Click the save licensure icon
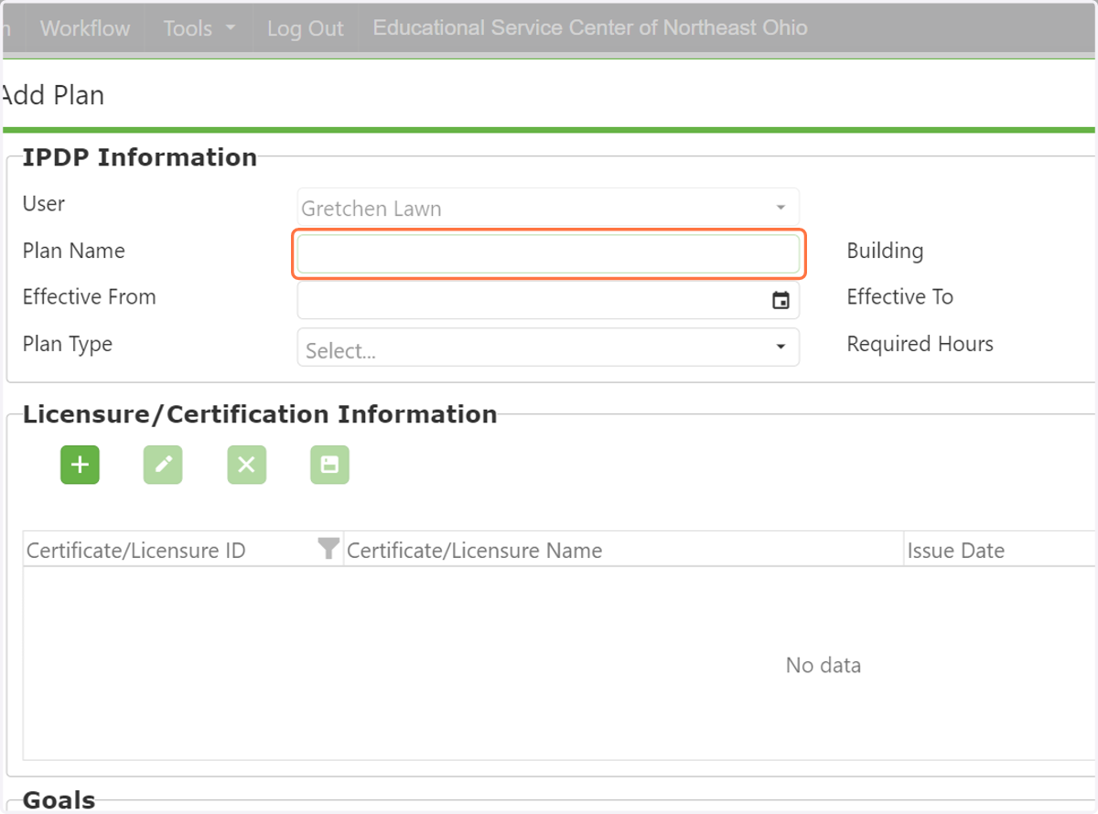The width and height of the screenshot is (1098, 814). pos(329,465)
